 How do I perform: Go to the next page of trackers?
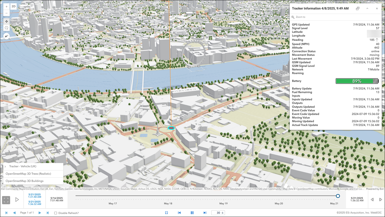pyautogui.click(x=40, y=213)
